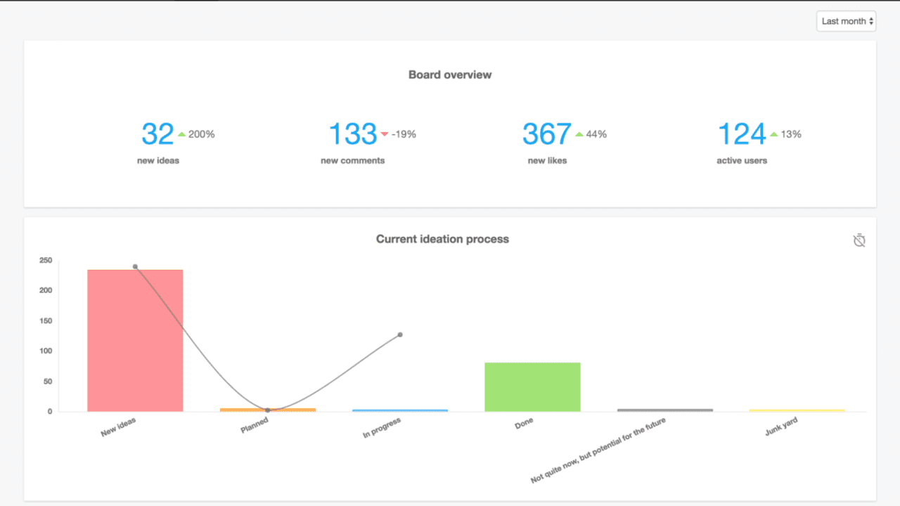Click the Current ideation process title
This screenshot has height=506, width=900.
[442, 239]
